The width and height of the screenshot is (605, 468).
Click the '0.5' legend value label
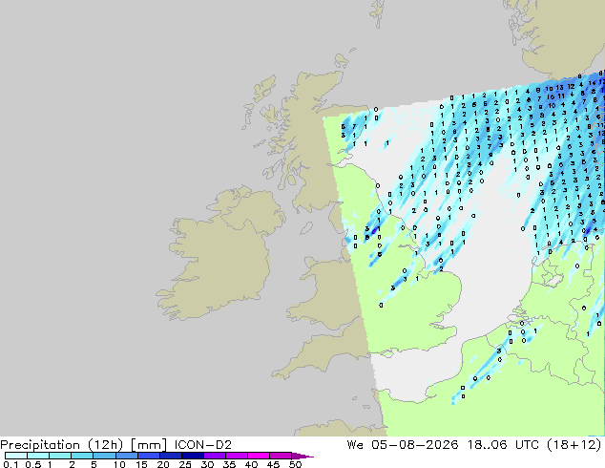pyautogui.click(x=32, y=464)
